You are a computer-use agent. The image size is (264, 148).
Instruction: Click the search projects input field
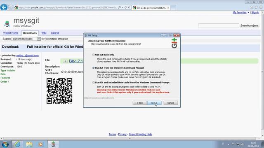point(219,25)
